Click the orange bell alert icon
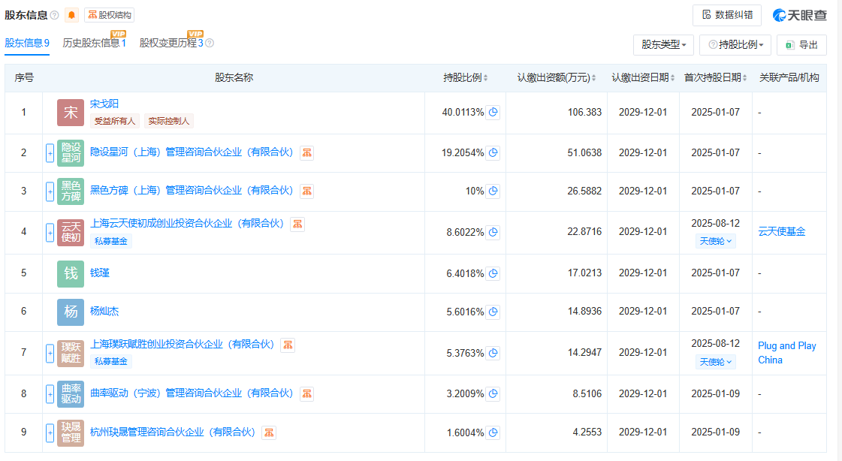Image resolution: width=842 pixels, height=461 pixels. [x=71, y=15]
